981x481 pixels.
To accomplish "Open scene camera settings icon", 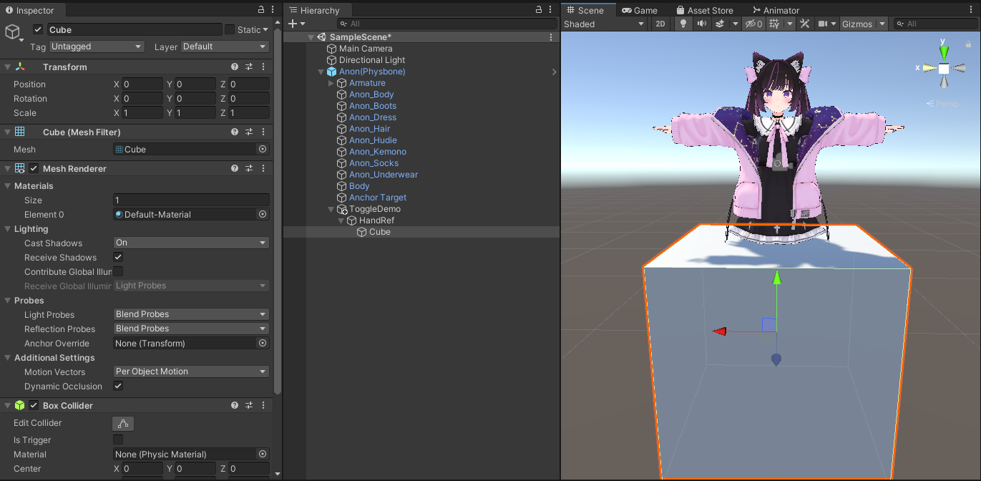I will [x=823, y=24].
